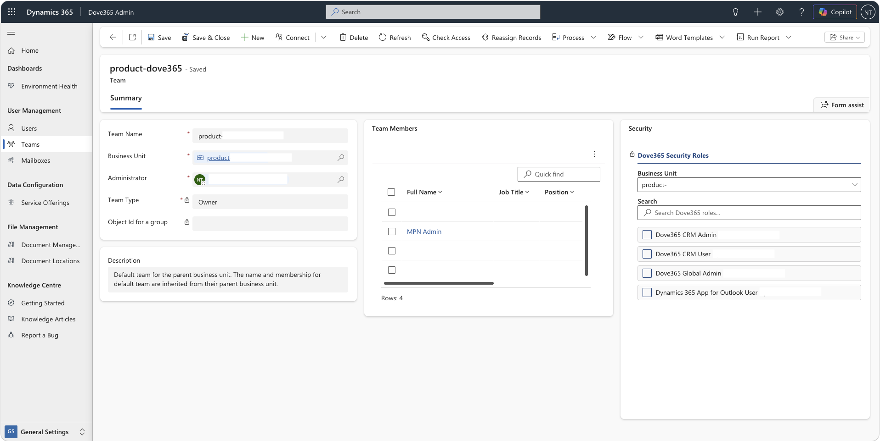Image resolution: width=880 pixels, height=441 pixels.
Task: Check the MPN Admin row checkbox
Action: [x=392, y=232]
